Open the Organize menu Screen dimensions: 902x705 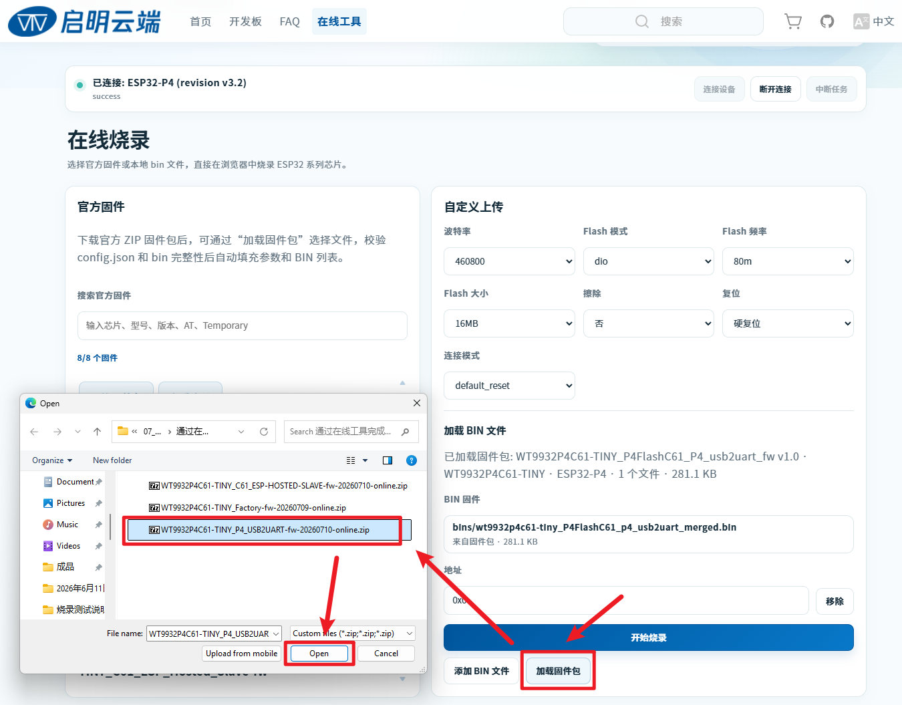(52, 460)
